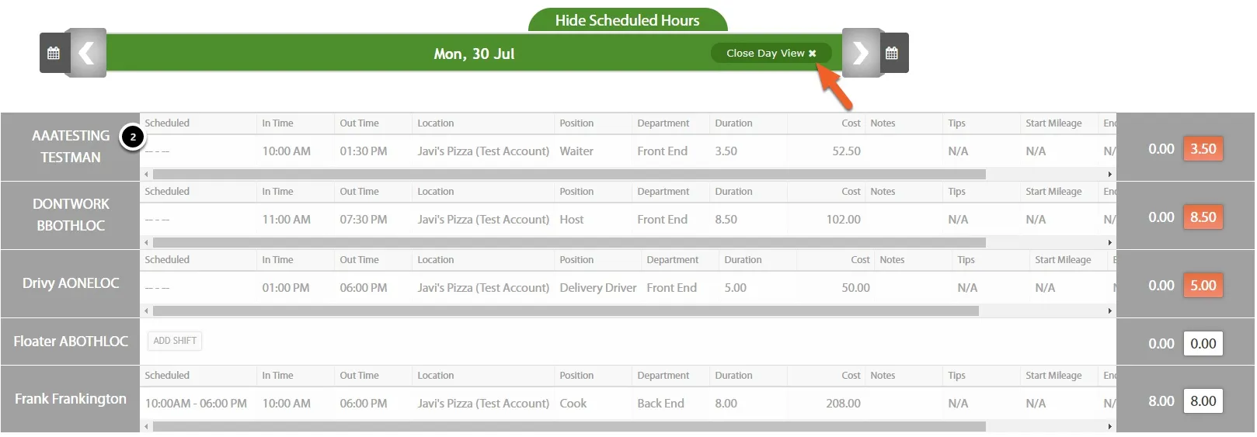The width and height of the screenshot is (1257, 437).
Task: Click Floater ABOTHLOC 0.00 hours box
Action: (1203, 344)
